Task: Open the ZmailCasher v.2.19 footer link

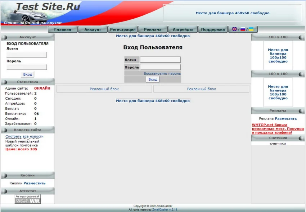Action: pyautogui.click(x=165, y=209)
